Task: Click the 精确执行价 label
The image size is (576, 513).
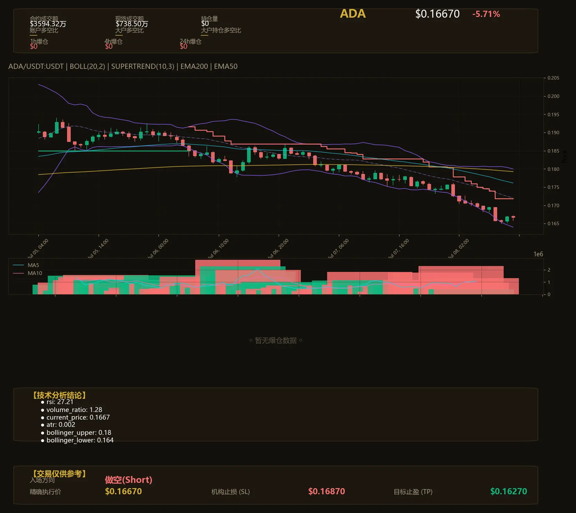Action: (x=45, y=492)
